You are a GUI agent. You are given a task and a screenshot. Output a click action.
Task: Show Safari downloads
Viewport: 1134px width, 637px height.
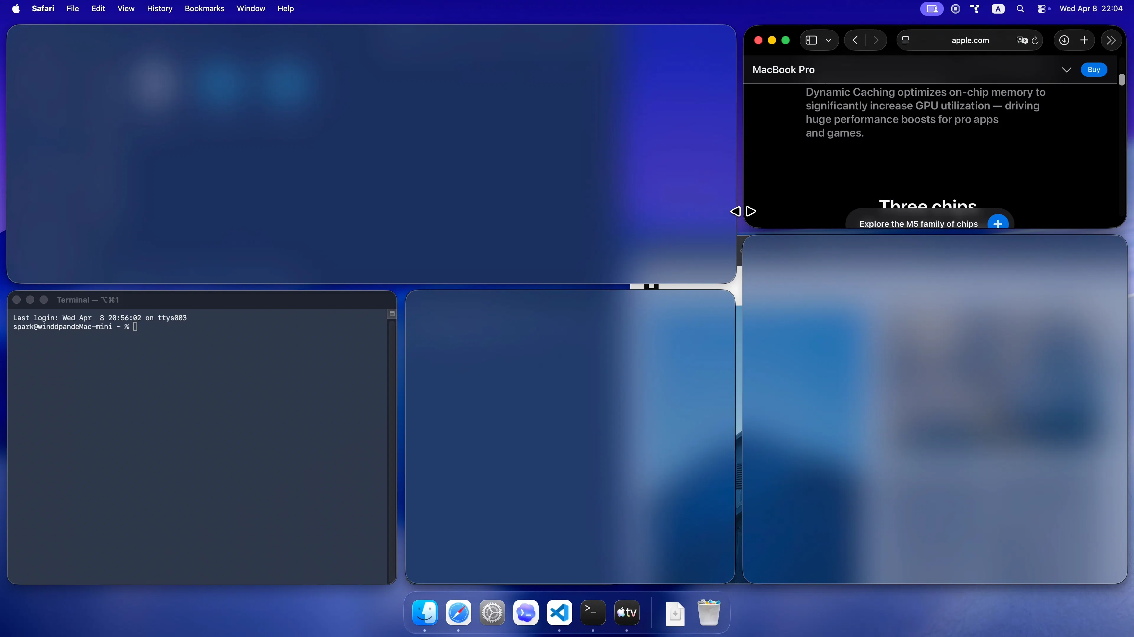[x=1064, y=40]
